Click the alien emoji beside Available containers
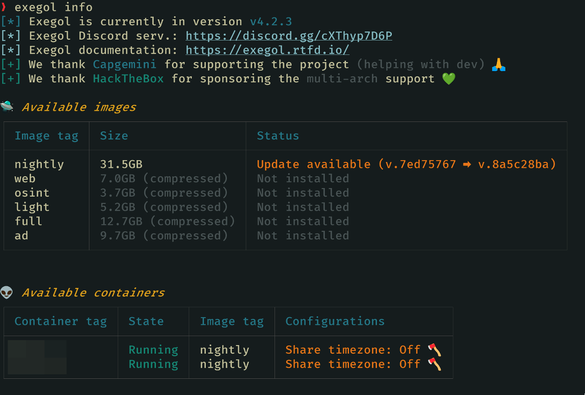The image size is (585, 395). pyautogui.click(x=7, y=292)
